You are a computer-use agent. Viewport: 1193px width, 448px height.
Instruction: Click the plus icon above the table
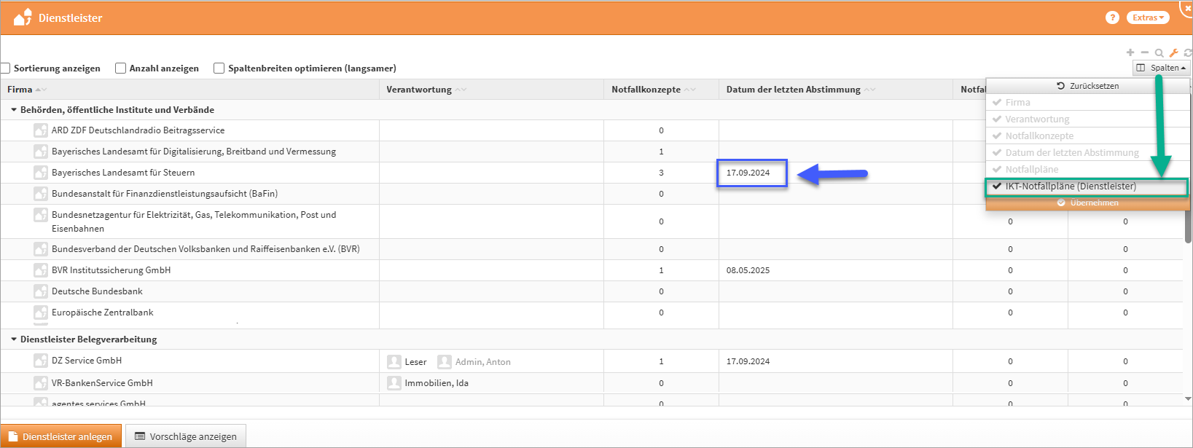(x=1130, y=52)
